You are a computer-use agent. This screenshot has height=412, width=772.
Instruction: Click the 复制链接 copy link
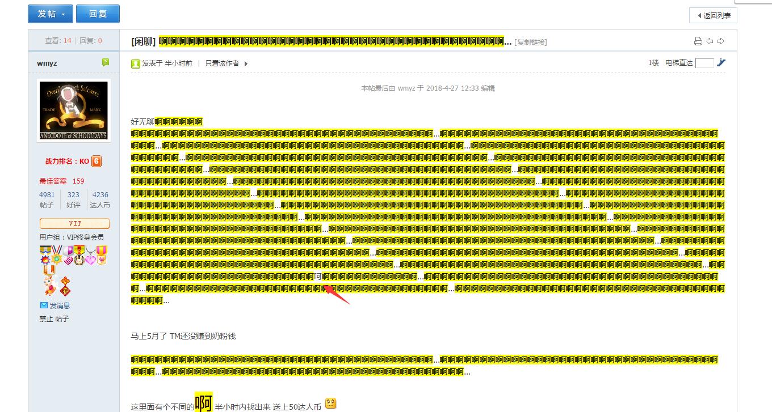click(530, 43)
